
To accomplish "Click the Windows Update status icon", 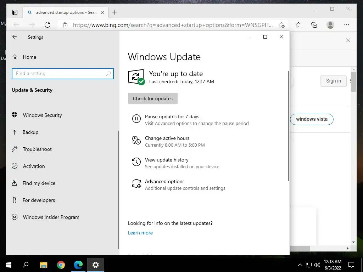I will [x=136, y=77].
